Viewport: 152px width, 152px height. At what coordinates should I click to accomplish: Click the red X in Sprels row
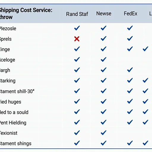(77, 39)
